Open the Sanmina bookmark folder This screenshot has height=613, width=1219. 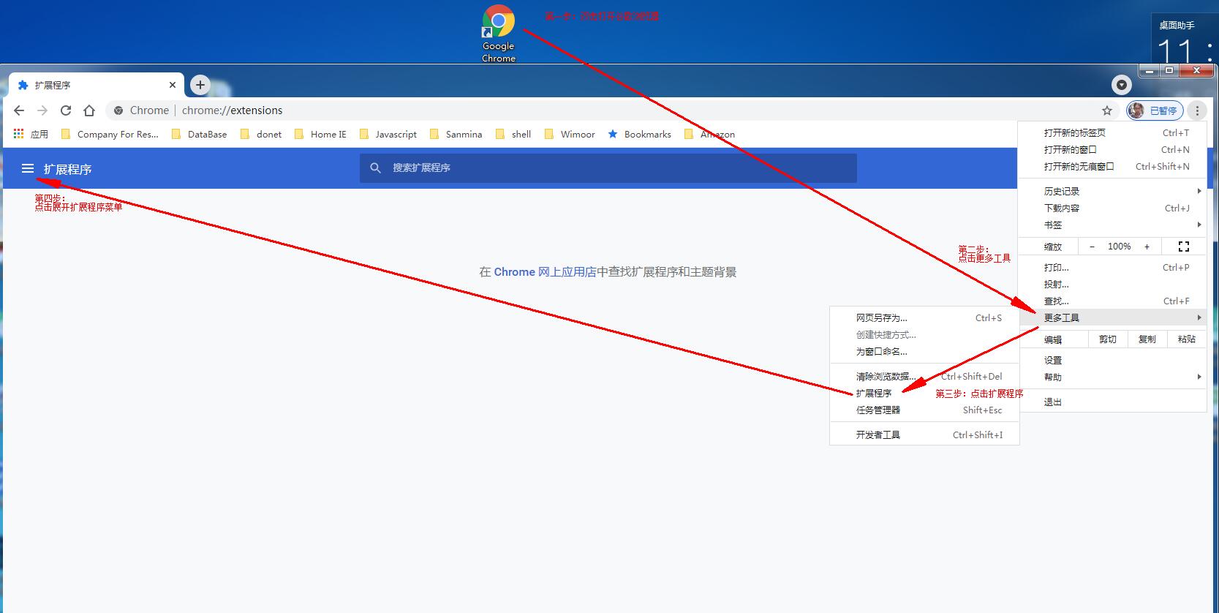[x=456, y=135]
